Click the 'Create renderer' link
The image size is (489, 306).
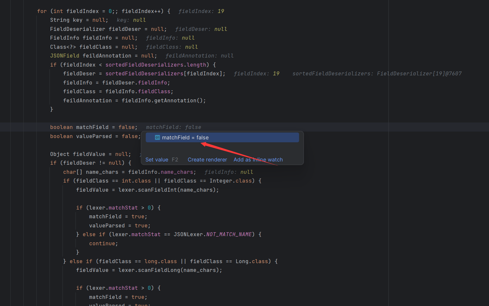click(x=207, y=159)
